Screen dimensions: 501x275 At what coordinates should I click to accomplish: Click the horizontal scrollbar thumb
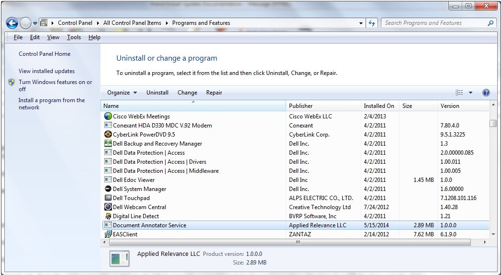(290, 243)
